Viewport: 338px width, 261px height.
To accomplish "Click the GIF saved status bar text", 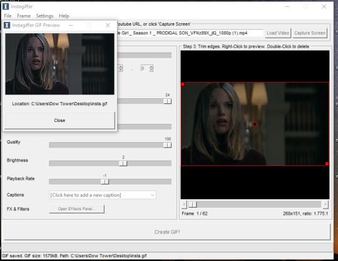I will pyautogui.click(x=74, y=256).
